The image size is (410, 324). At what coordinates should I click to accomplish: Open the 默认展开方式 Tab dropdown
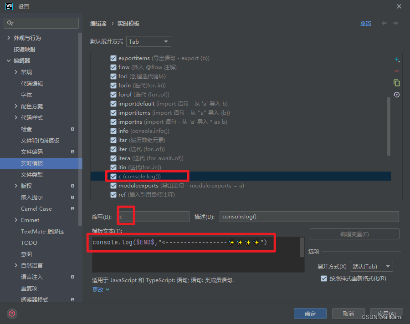pyautogui.click(x=149, y=41)
